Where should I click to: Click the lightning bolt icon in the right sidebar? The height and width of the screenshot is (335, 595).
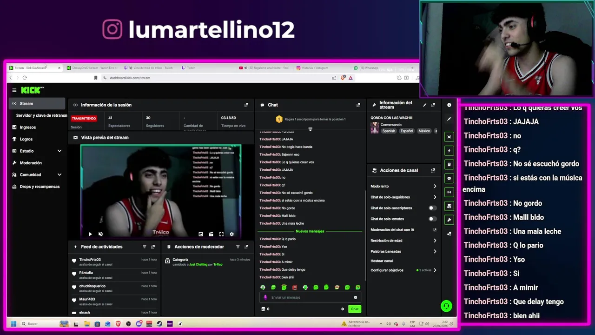[449, 151]
